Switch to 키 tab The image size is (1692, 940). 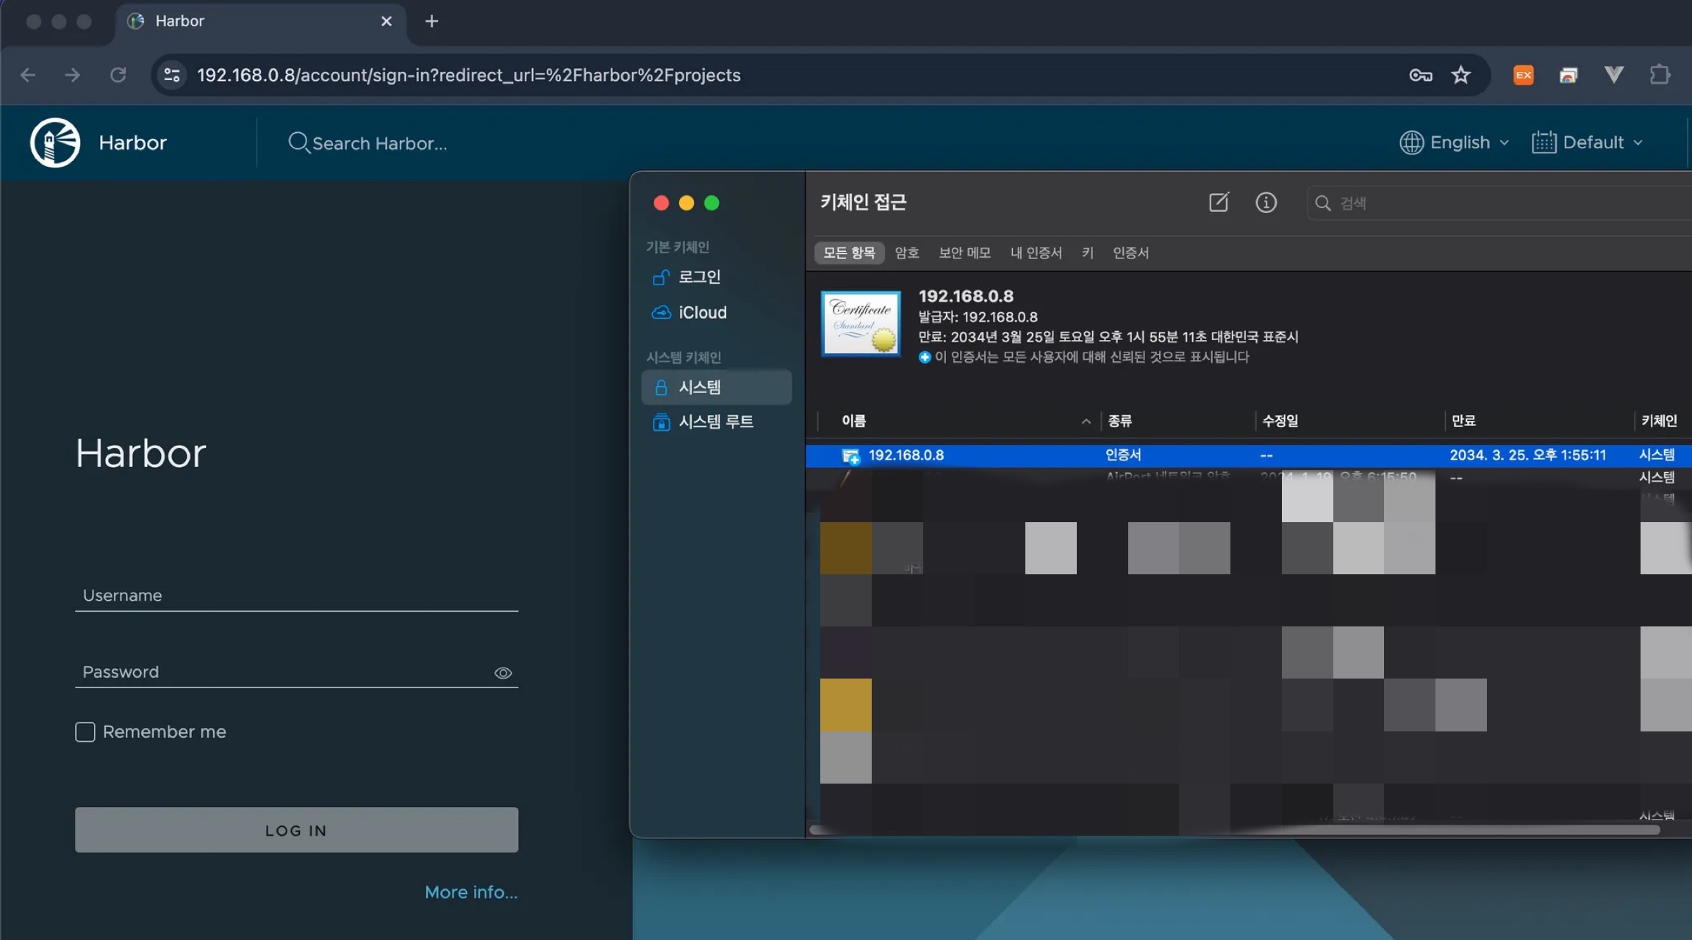click(1088, 253)
